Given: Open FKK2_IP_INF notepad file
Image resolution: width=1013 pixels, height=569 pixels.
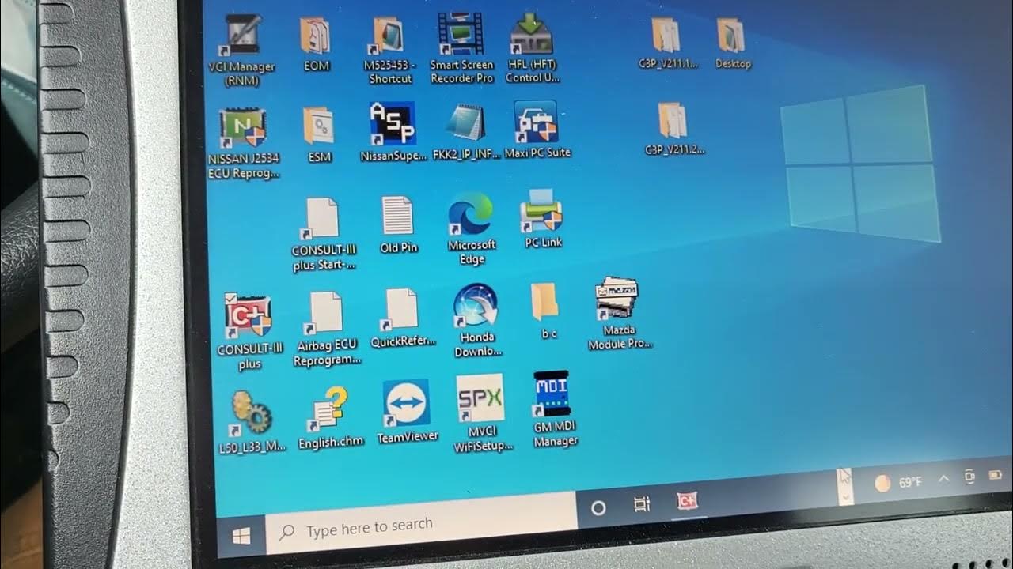Looking at the screenshot, I should pos(467,133).
